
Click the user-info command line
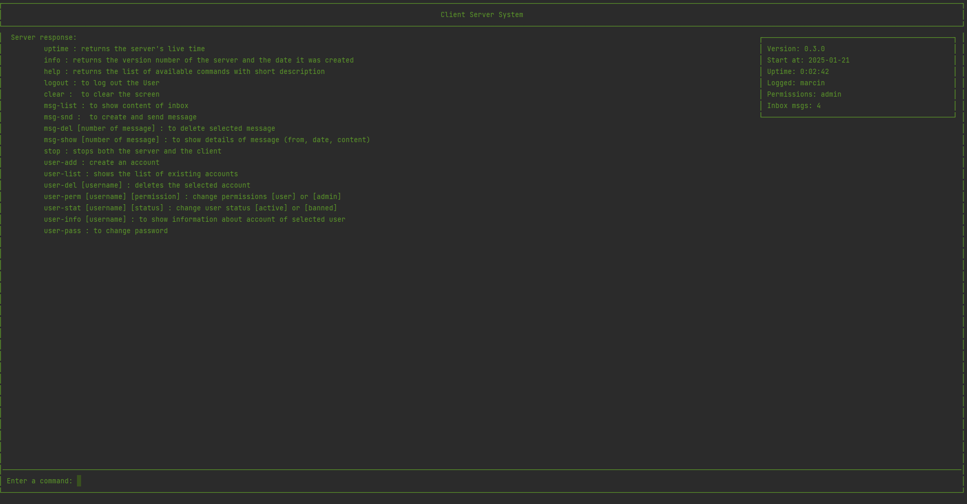point(194,220)
